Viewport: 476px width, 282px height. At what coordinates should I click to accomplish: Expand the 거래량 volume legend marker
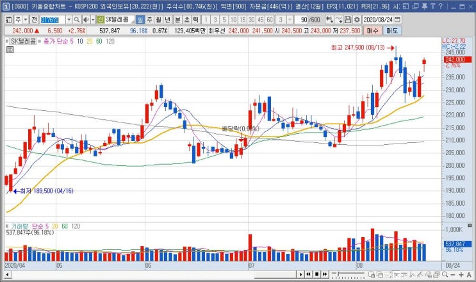point(7,226)
